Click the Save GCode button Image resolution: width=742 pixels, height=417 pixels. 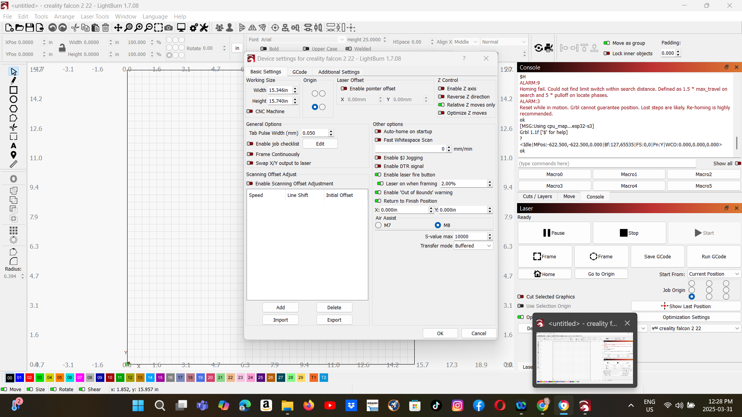click(657, 257)
